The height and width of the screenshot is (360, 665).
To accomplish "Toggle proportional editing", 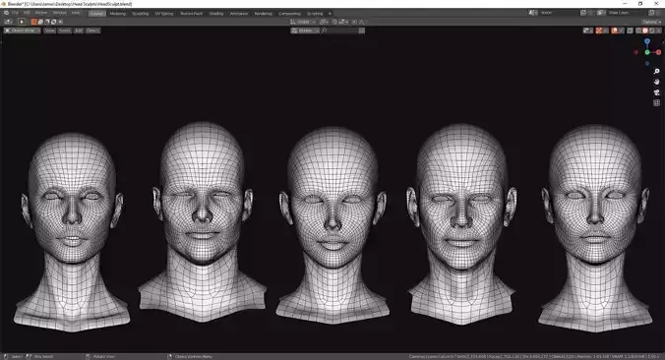I will [x=354, y=22].
